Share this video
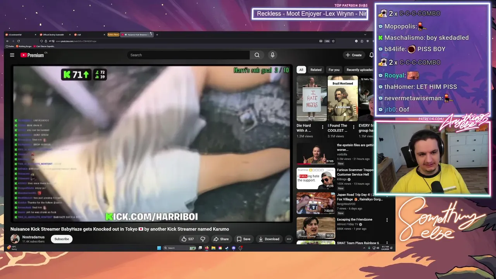496x279 pixels. click(221, 239)
